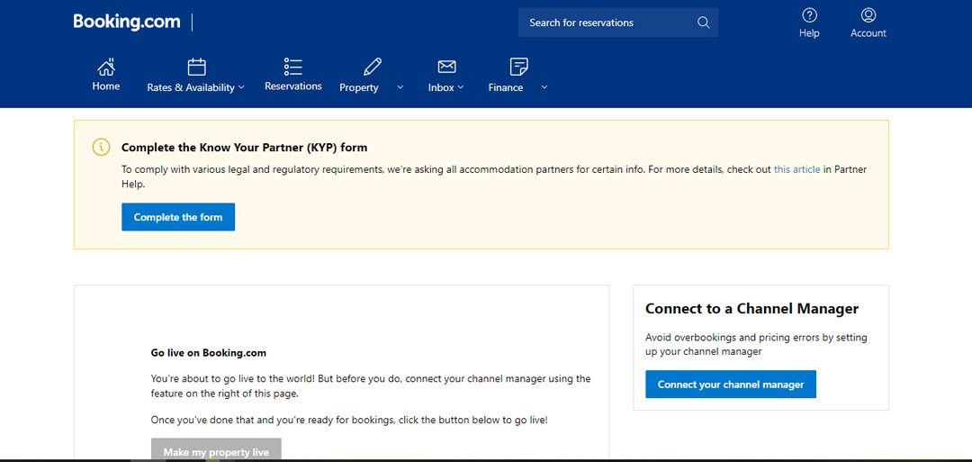The image size is (972, 462).
Task: Follow the "this article" link
Action: (796, 169)
